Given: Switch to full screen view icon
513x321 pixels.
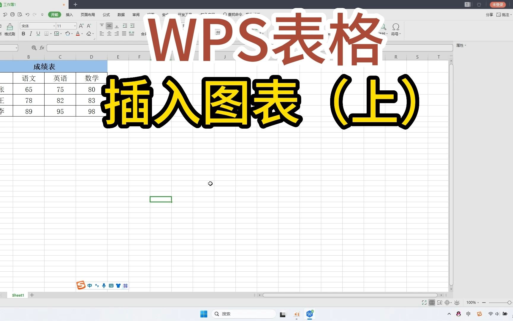Looking at the screenshot, I should tap(424, 303).
